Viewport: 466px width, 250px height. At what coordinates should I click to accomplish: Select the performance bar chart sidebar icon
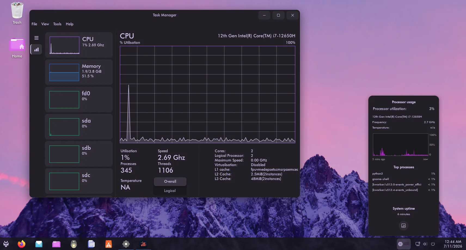click(36, 50)
